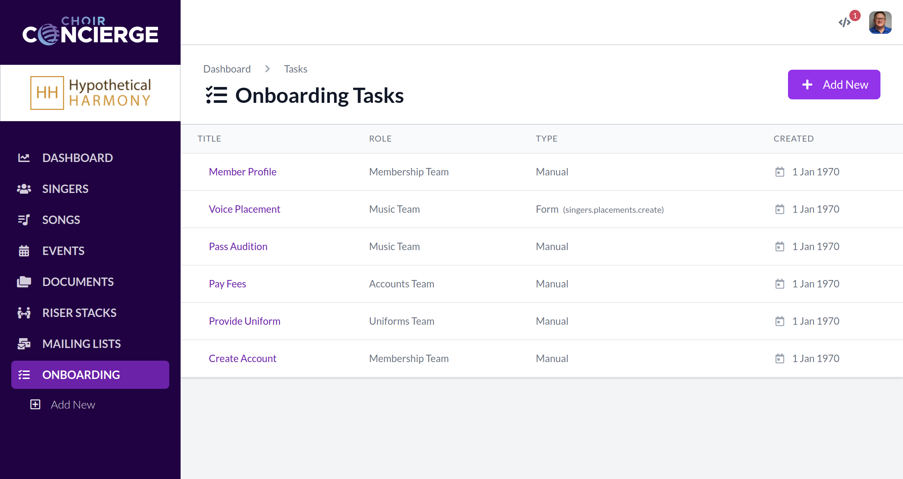Click the CREATED column header

click(x=794, y=139)
